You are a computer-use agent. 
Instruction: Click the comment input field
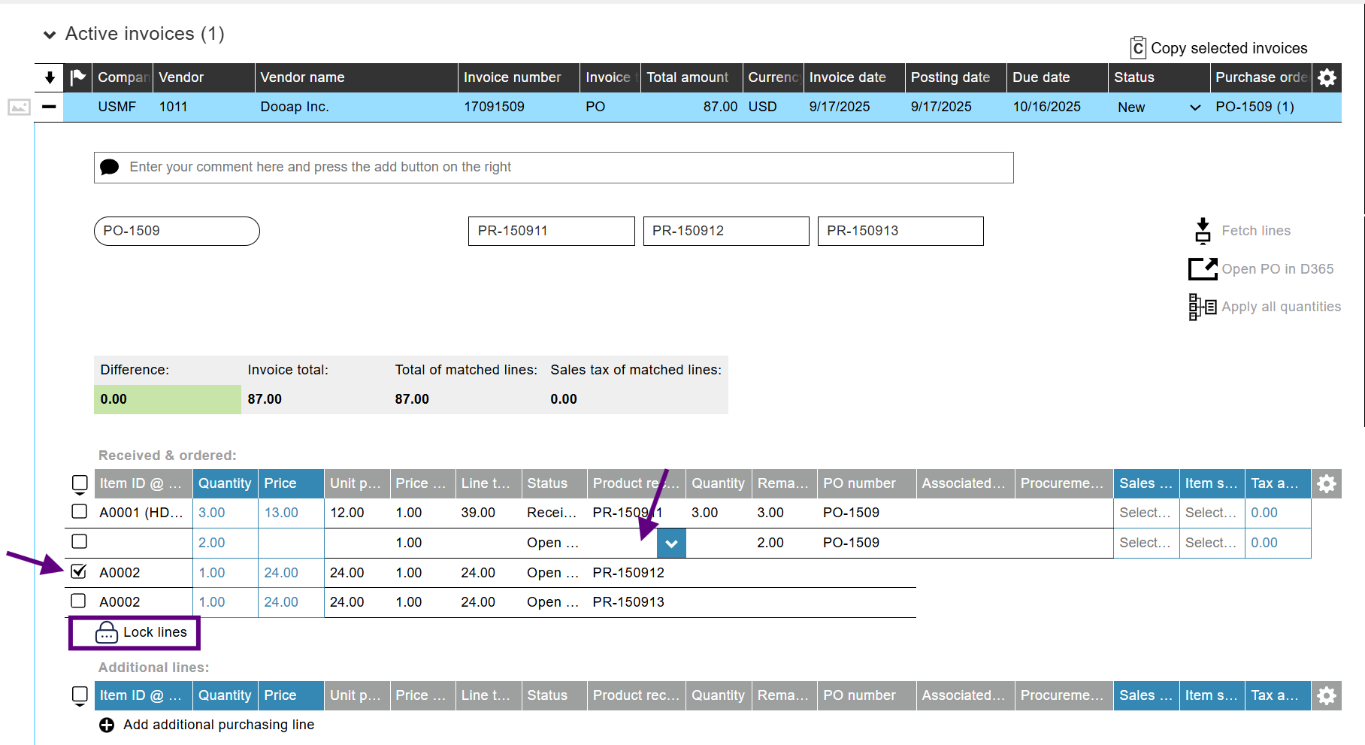[x=553, y=167]
